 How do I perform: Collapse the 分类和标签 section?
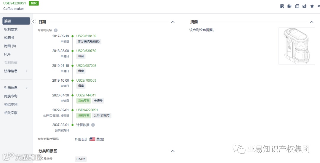pos(173,151)
